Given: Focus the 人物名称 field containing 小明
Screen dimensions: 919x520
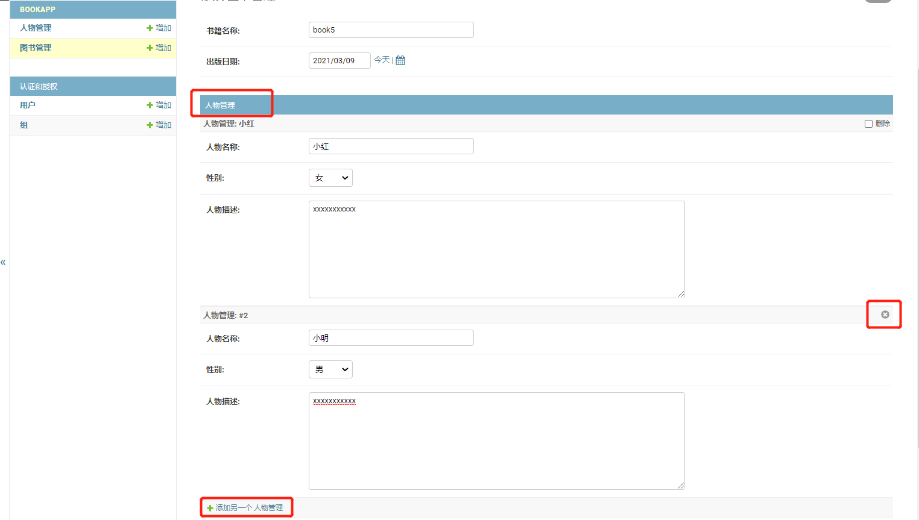Looking at the screenshot, I should coord(391,338).
